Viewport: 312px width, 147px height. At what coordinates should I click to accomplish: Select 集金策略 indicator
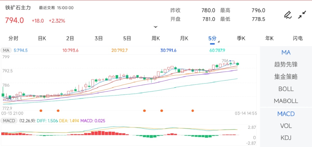(286, 77)
